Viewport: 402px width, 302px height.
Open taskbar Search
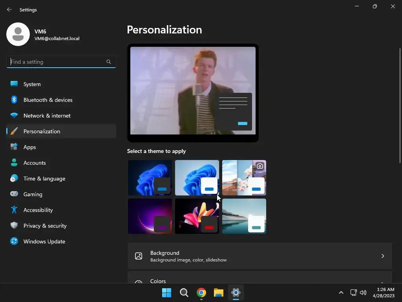[x=184, y=293]
